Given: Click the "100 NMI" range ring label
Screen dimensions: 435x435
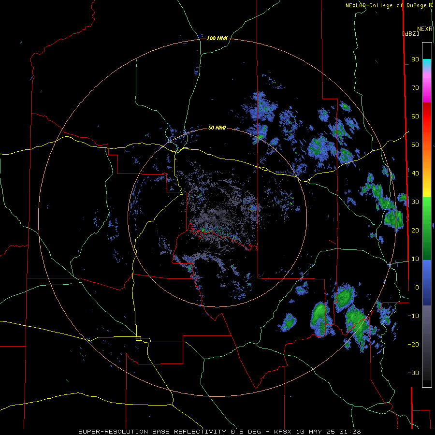Looking at the screenshot, I should click(x=217, y=38).
